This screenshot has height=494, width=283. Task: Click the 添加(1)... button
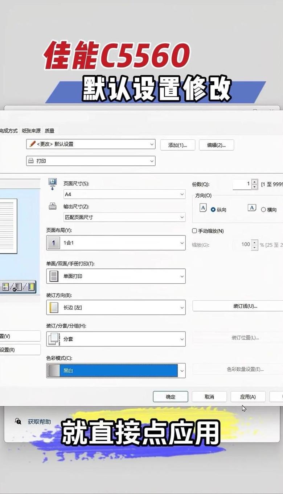178,145
